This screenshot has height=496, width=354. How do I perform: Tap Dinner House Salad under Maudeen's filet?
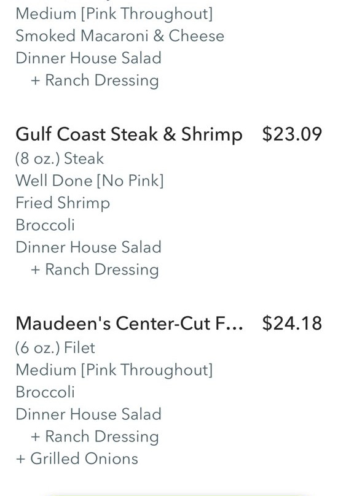[88, 414]
